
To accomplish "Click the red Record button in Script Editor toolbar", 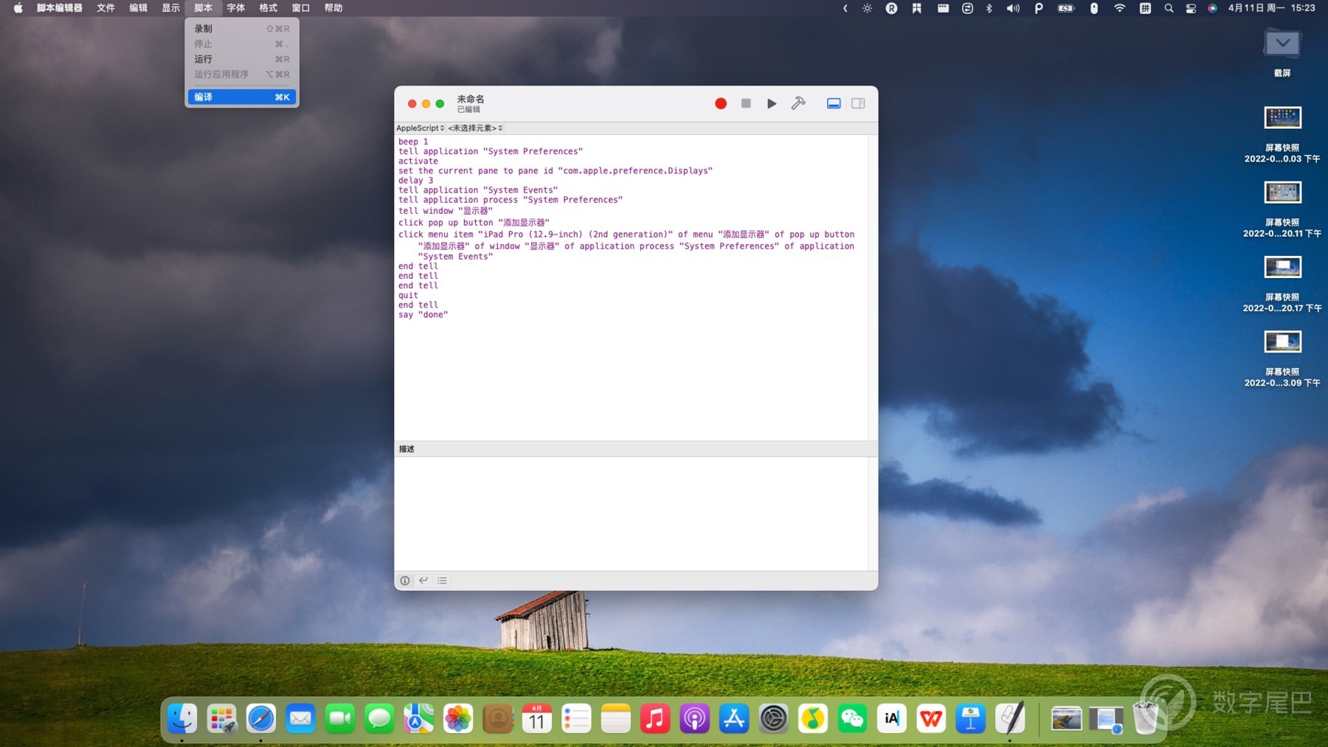I will click(721, 104).
